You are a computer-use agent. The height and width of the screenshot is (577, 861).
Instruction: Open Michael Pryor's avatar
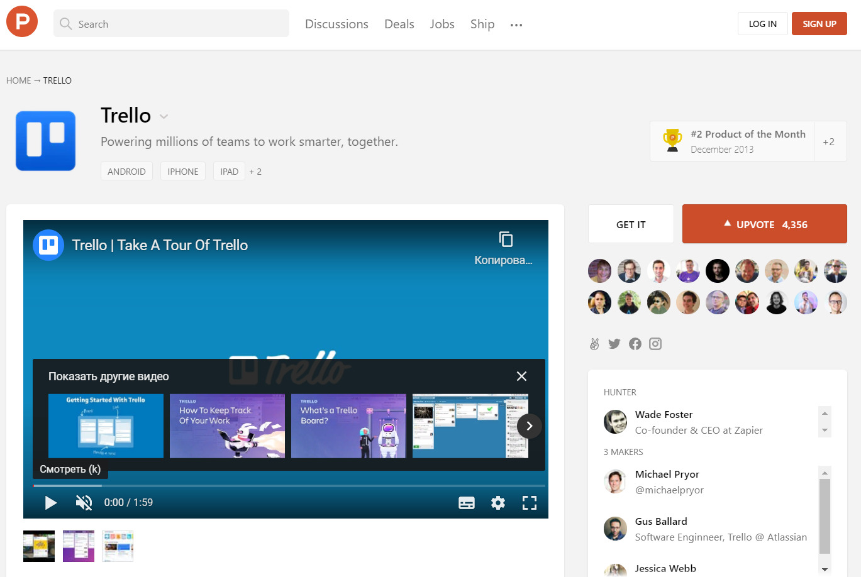point(616,481)
